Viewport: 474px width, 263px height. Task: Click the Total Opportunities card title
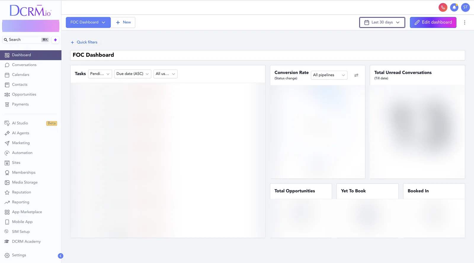[x=295, y=191]
